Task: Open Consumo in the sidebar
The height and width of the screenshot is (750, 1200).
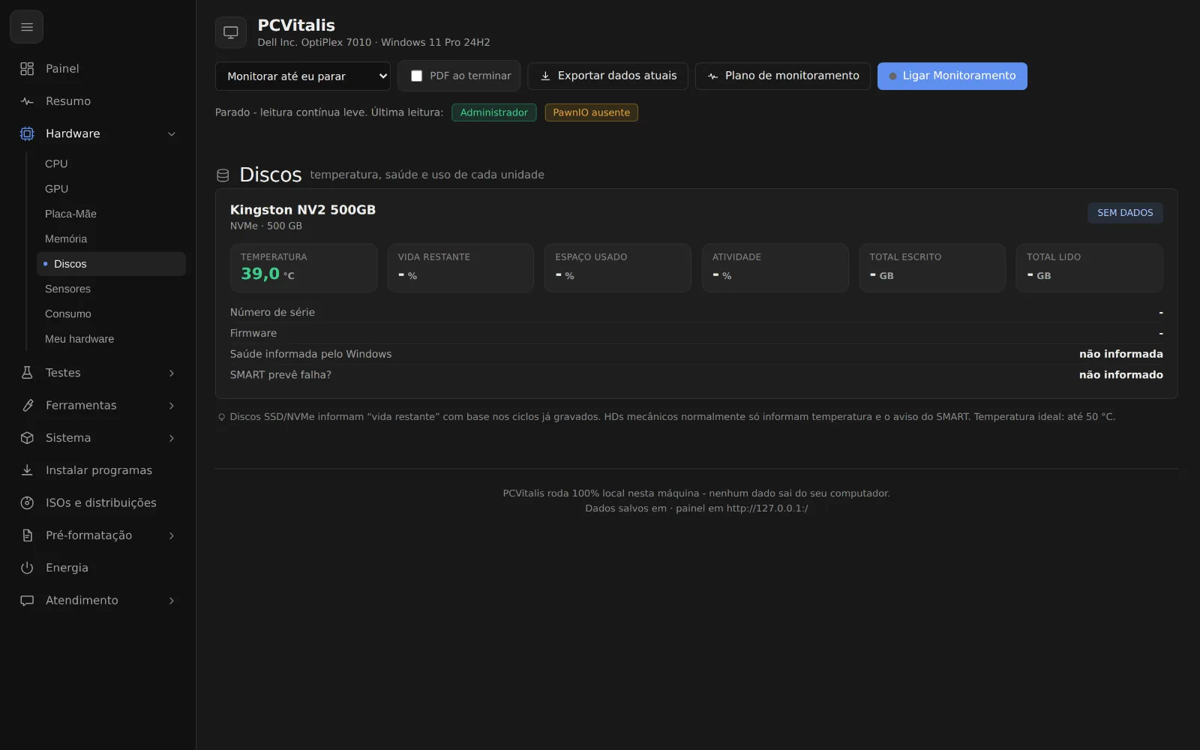Action: pos(111,314)
